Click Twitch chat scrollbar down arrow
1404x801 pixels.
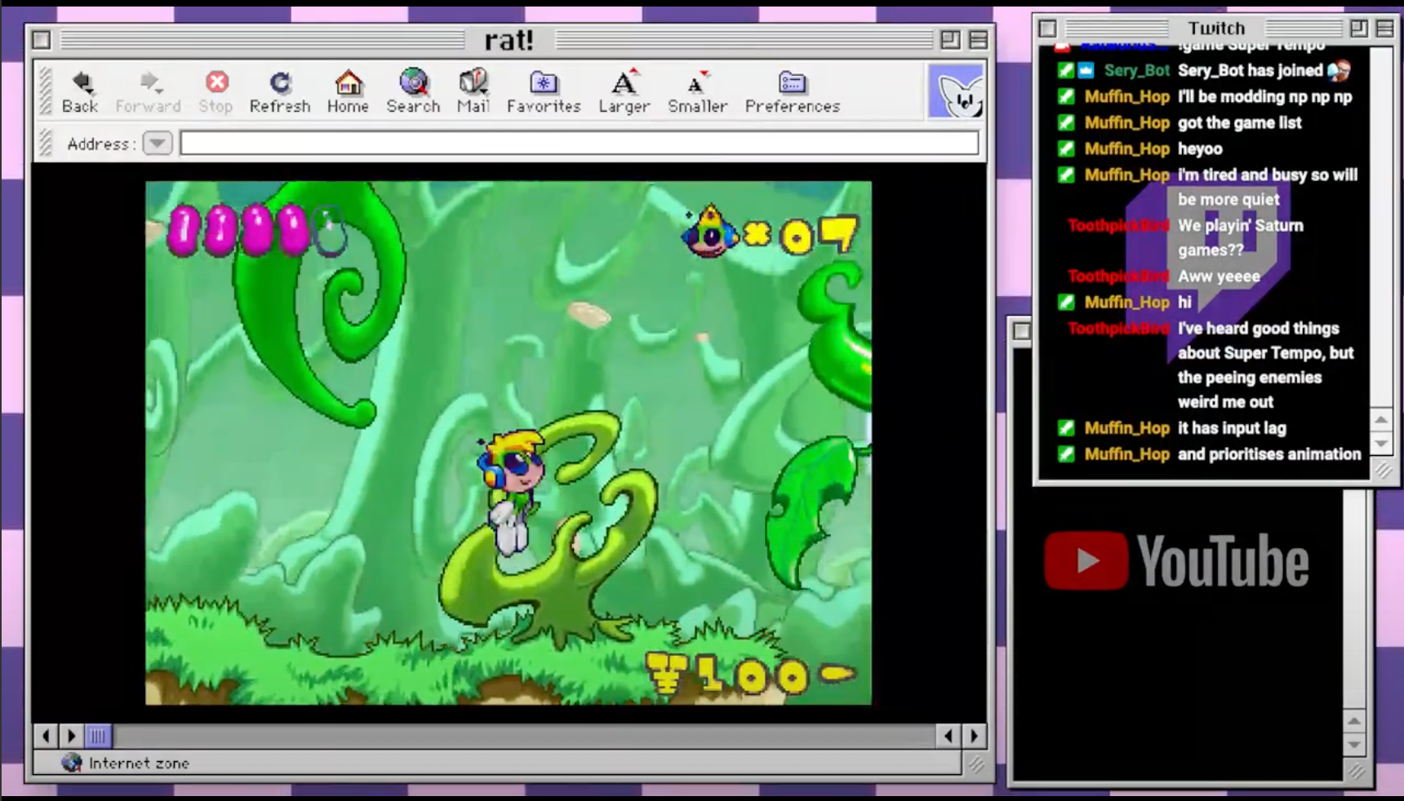coord(1381,444)
